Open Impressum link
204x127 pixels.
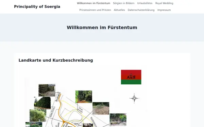(x=164, y=10)
